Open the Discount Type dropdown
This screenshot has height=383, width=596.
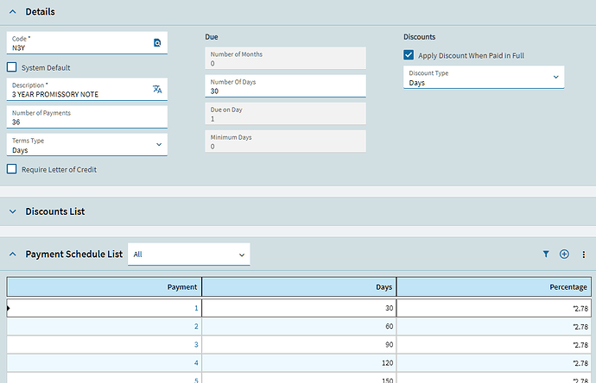tap(484, 78)
